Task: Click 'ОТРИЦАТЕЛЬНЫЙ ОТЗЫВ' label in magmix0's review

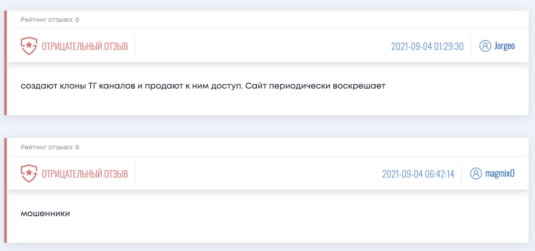Action: pyautogui.click(x=85, y=174)
